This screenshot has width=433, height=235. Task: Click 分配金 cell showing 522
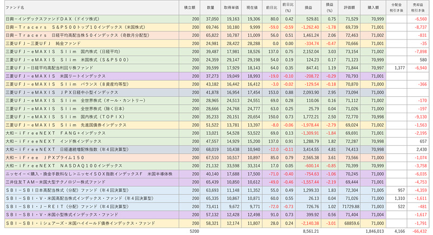pyautogui.click(x=401, y=206)
